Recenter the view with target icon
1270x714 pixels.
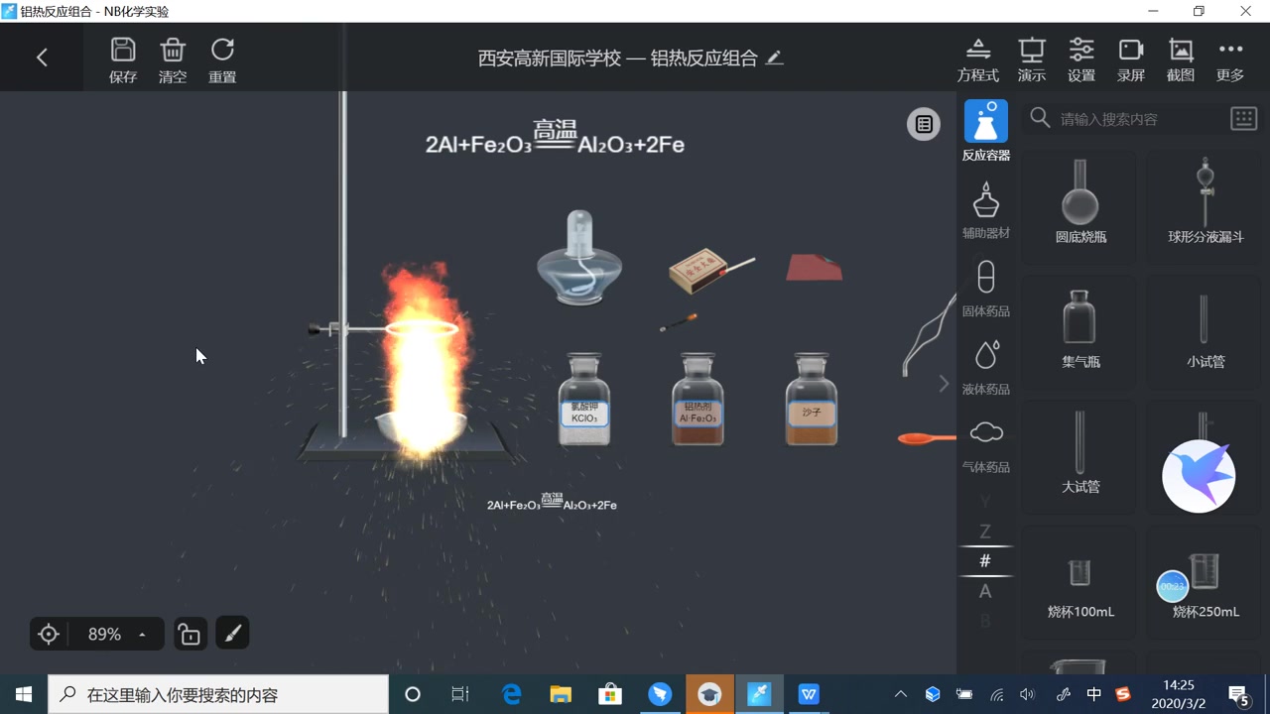[49, 634]
